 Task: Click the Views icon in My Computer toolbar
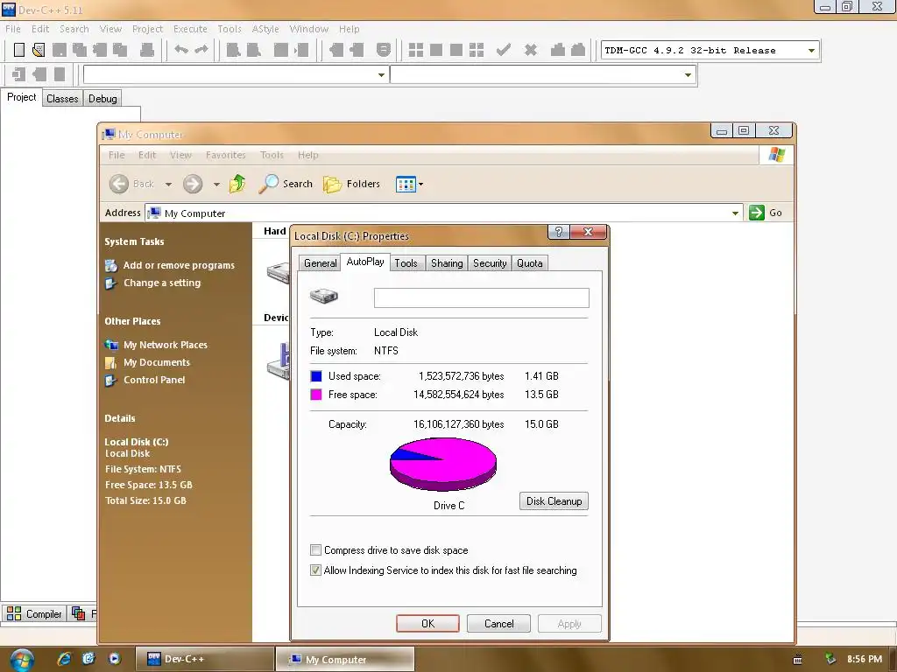click(x=406, y=184)
